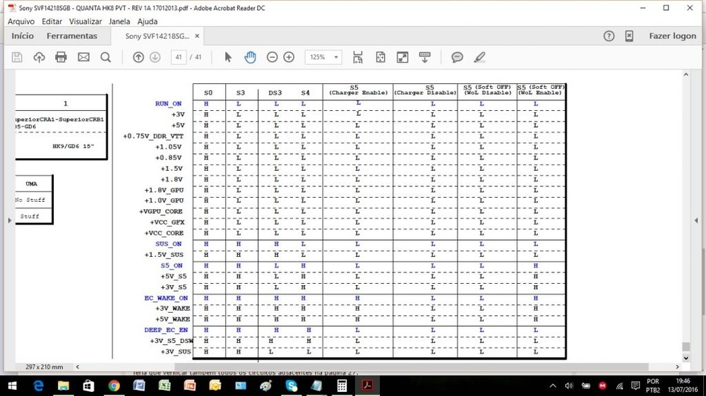Open the 125% zoom level dropdown

pyautogui.click(x=323, y=57)
